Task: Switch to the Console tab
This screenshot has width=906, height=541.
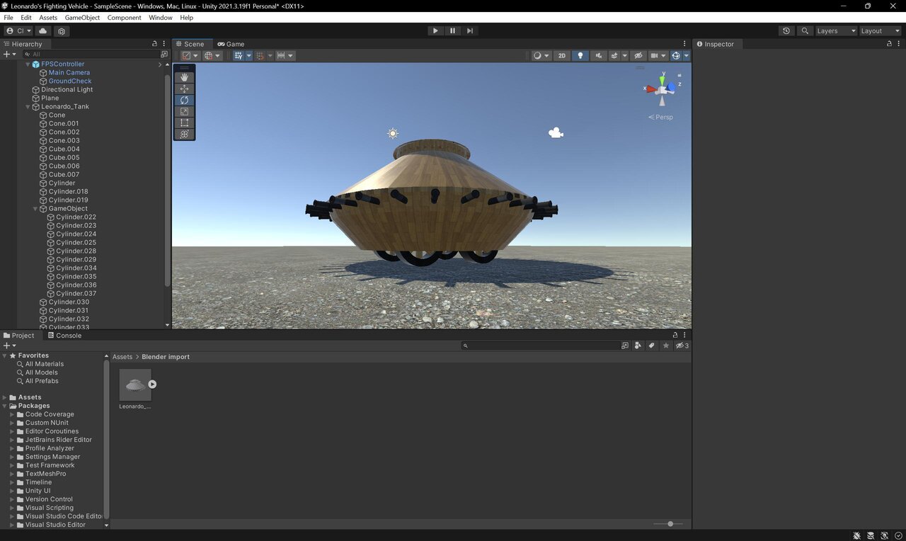Action: 64,336
